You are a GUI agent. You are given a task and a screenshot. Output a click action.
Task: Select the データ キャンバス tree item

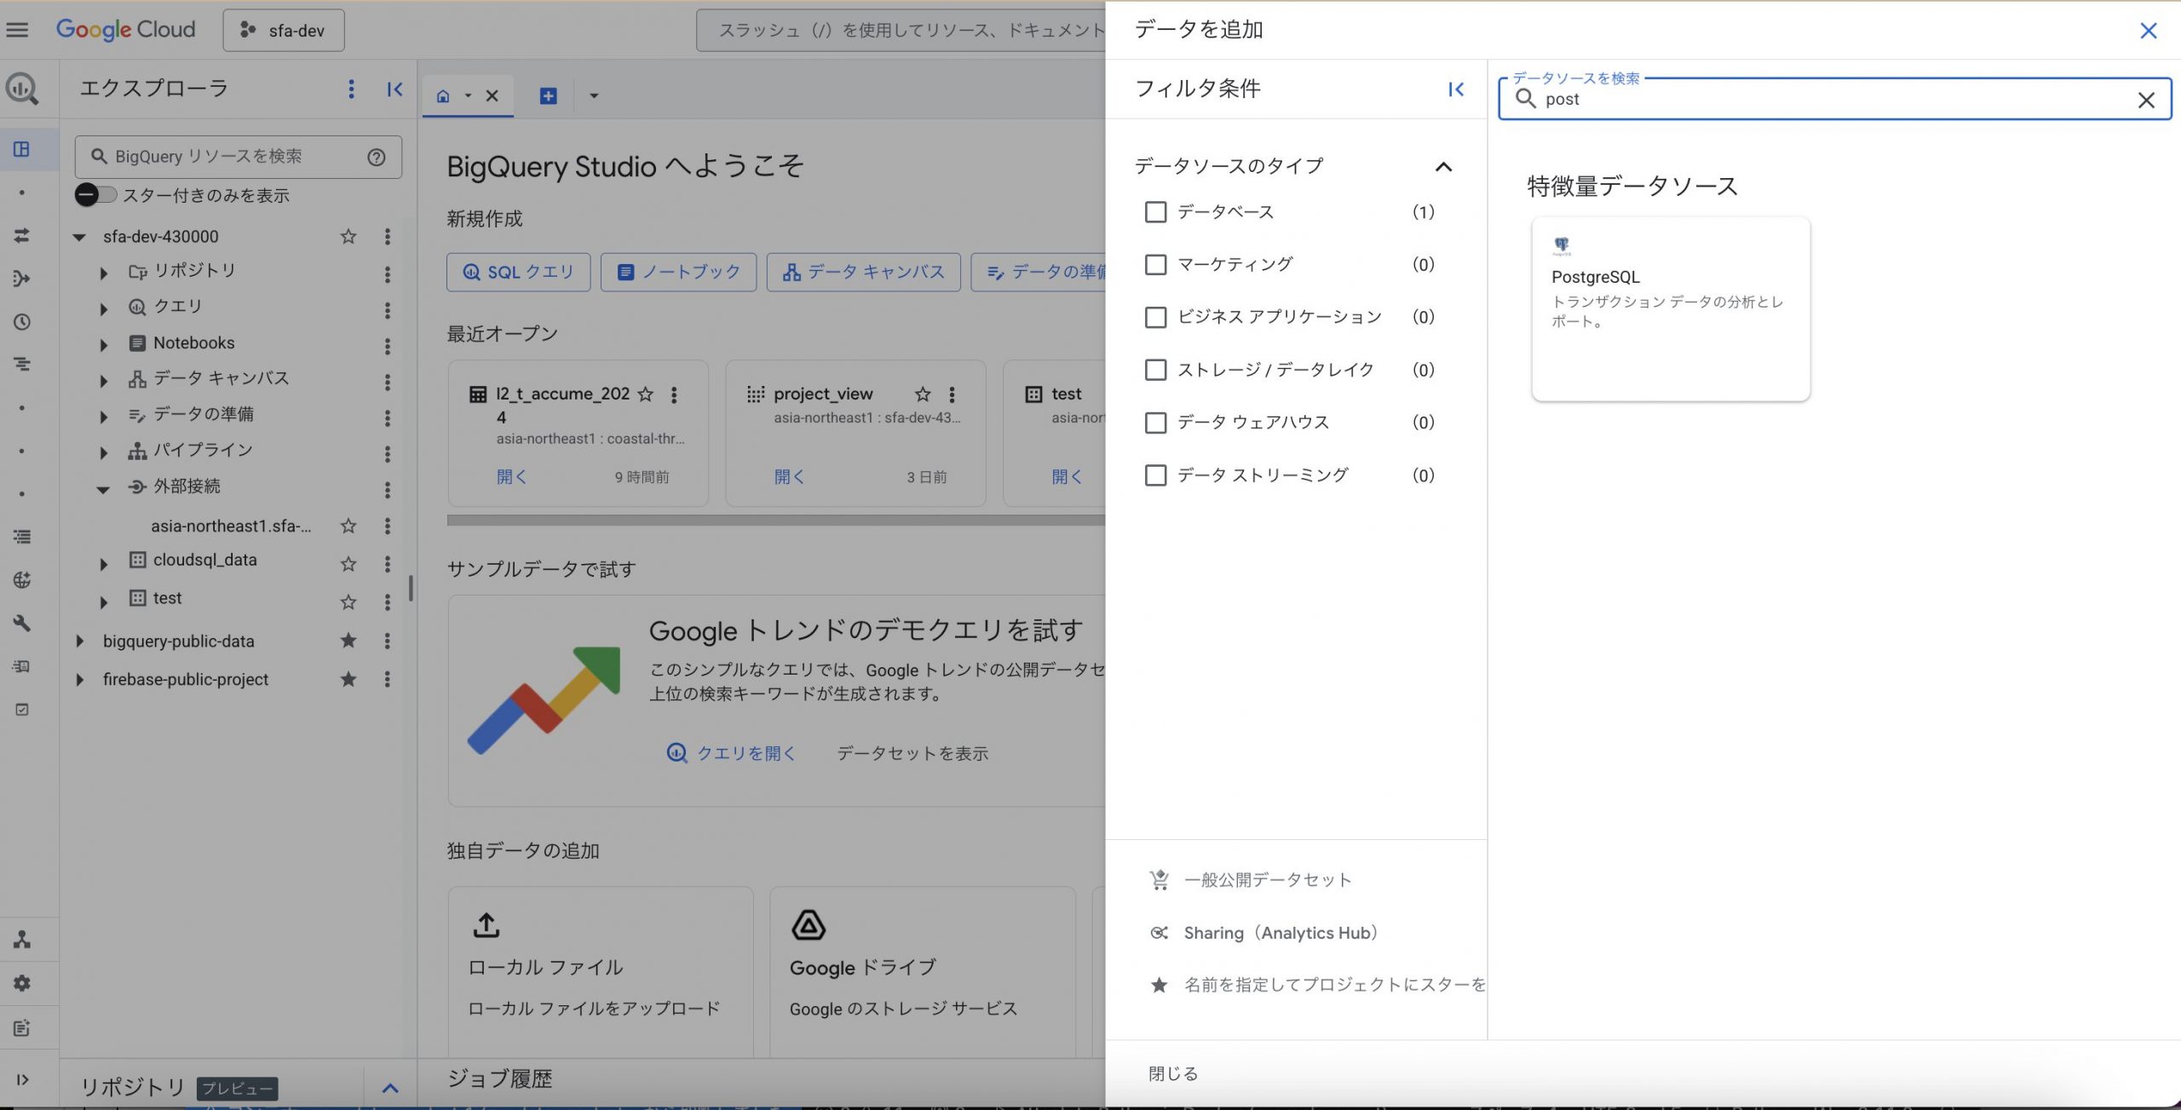click(x=222, y=378)
